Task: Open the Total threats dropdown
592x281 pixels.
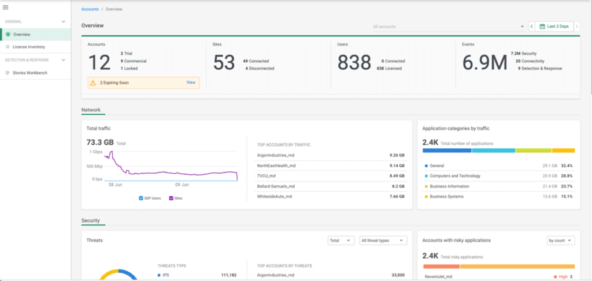Action: (x=341, y=240)
